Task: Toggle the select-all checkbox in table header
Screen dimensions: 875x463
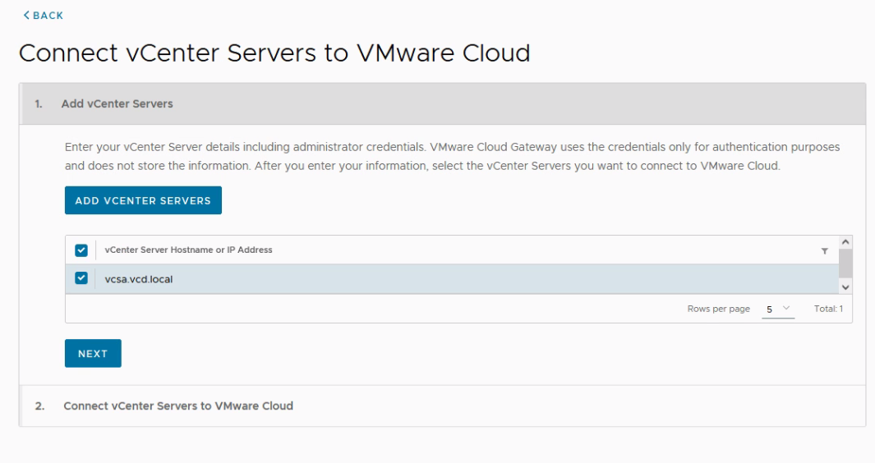Action: pos(81,250)
